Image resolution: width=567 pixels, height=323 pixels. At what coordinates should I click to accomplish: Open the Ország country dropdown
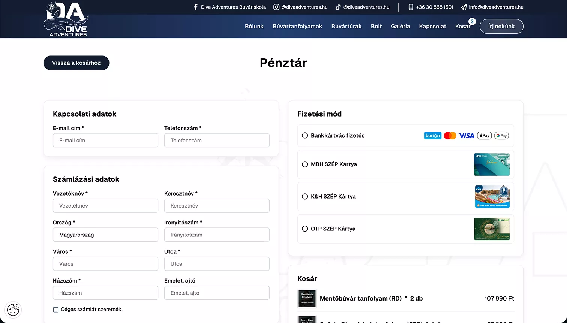(105, 235)
